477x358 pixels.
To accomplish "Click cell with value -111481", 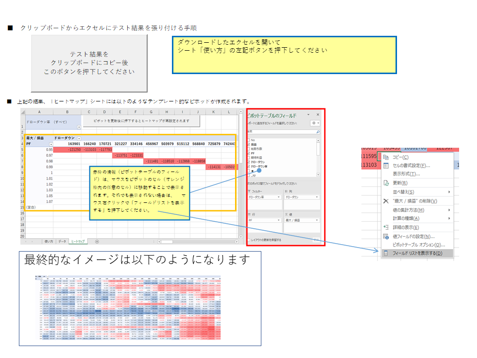I will point(151,161).
